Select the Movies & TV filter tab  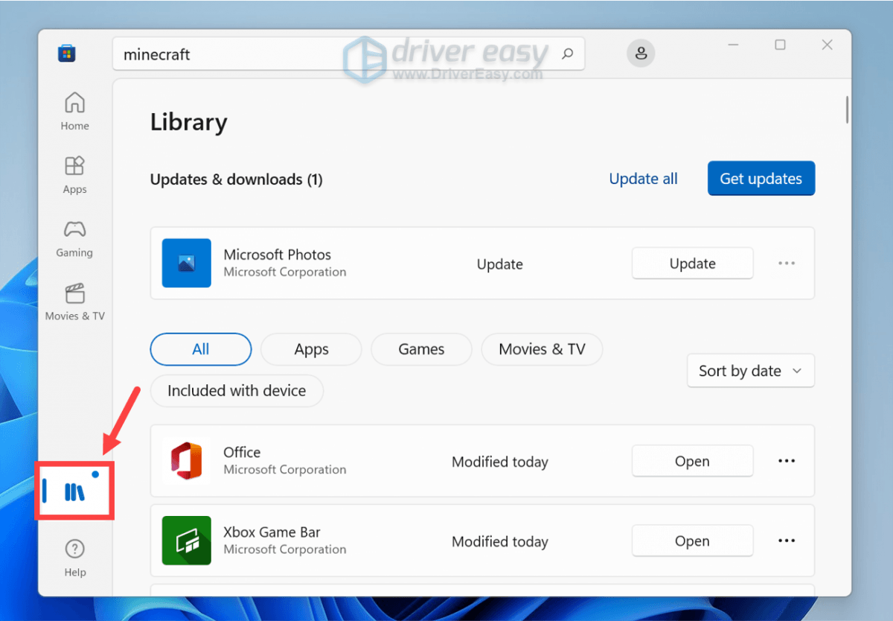tap(542, 349)
